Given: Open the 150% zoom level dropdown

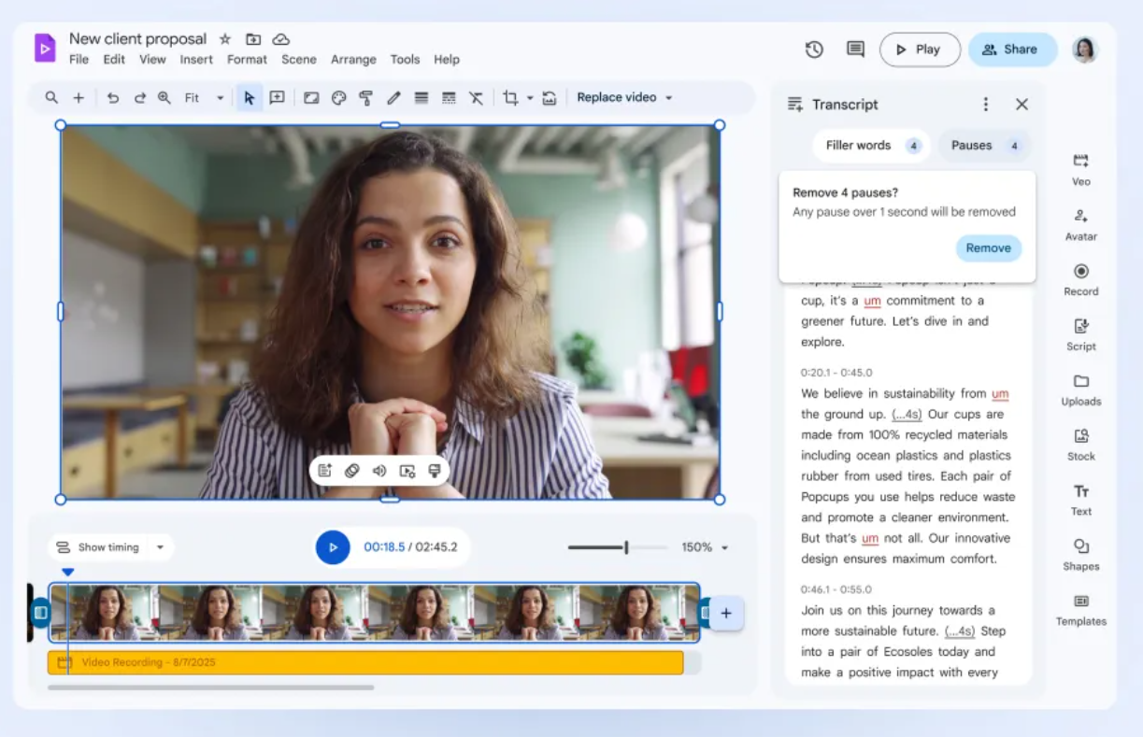Looking at the screenshot, I should (x=704, y=547).
